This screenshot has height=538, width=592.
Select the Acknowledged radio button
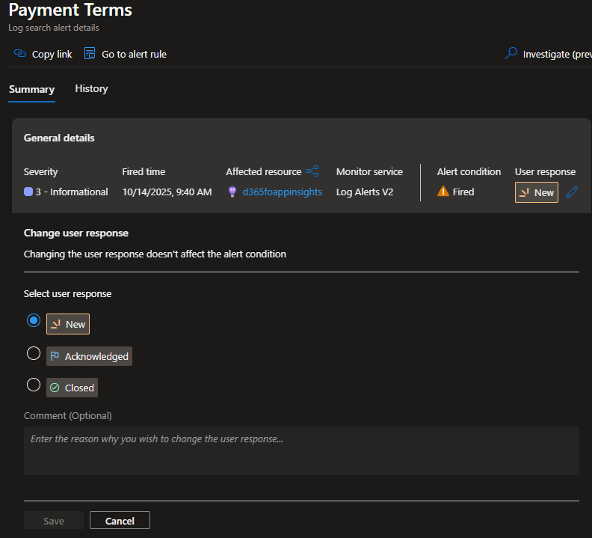point(34,353)
